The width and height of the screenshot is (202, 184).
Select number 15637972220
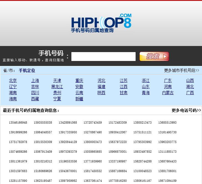pyautogui.click(x=118, y=142)
